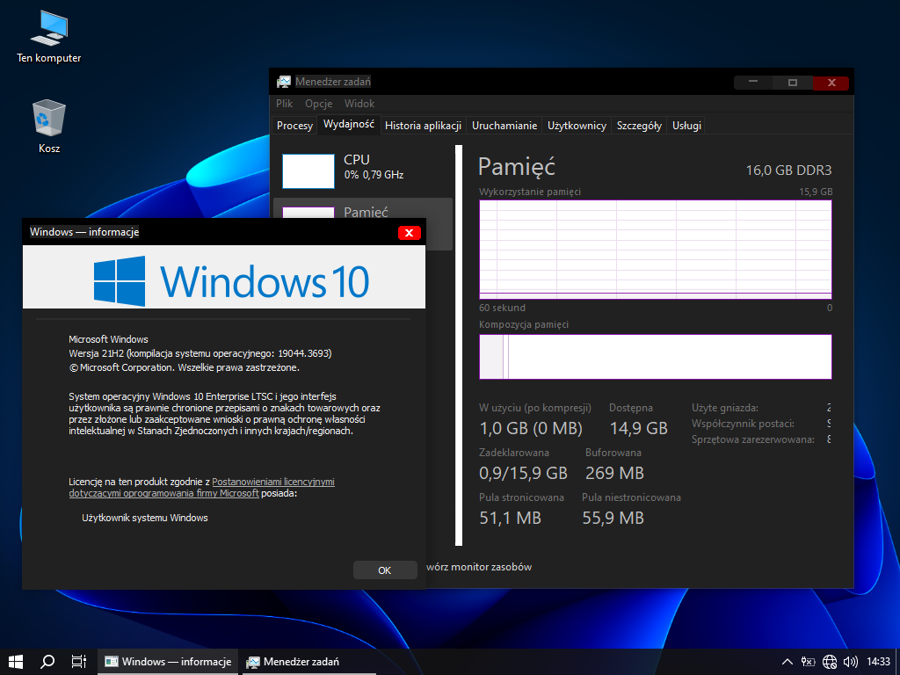This screenshot has height=675, width=900.
Task: Click the taskbar search magnifier icon
Action: click(x=47, y=661)
